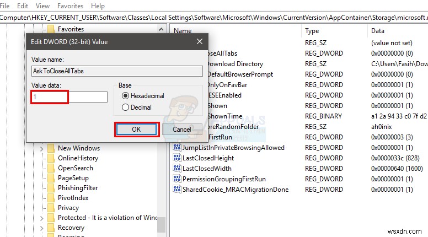Expand the New Windows key
428x237 pixels.
click(x=42, y=149)
